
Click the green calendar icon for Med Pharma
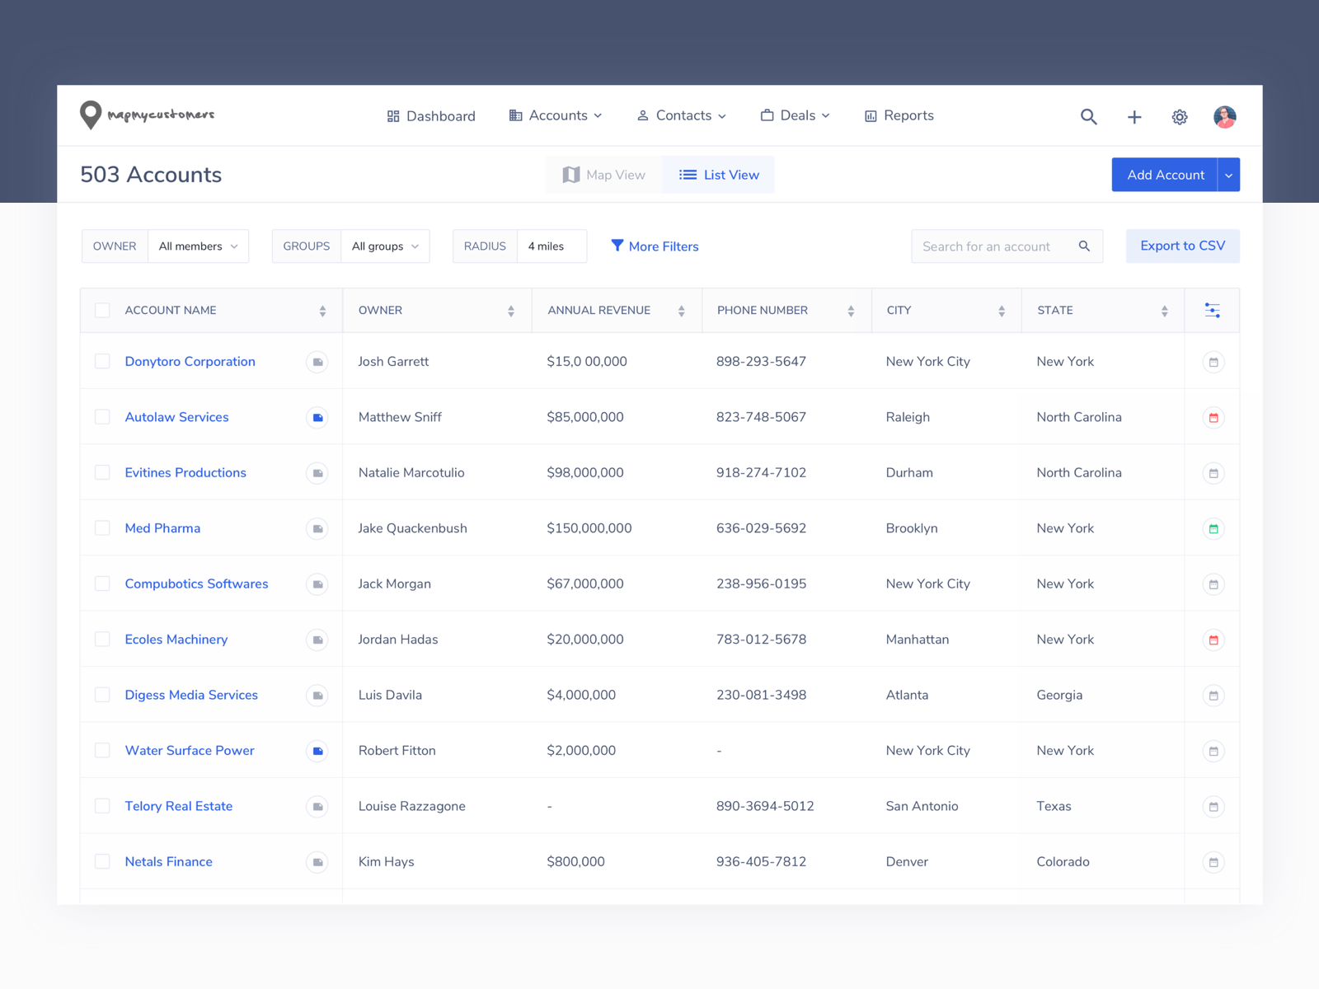click(x=1213, y=528)
